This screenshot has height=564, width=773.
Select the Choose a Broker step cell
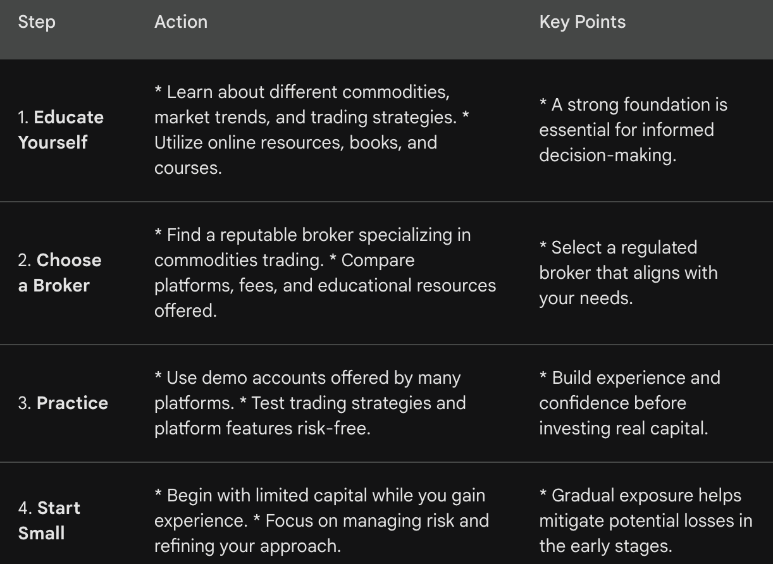click(59, 273)
